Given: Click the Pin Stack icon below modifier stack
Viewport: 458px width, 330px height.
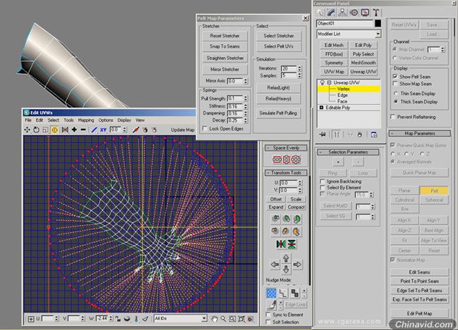Looking at the screenshot, I should [x=323, y=134].
